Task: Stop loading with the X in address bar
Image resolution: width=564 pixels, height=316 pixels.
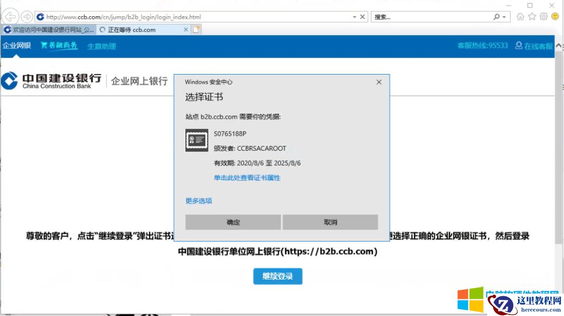Action: [x=362, y=16]
